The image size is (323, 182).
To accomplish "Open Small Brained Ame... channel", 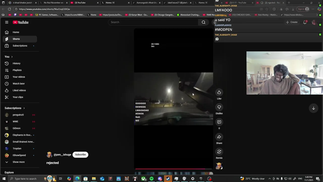I will (20, 142).
